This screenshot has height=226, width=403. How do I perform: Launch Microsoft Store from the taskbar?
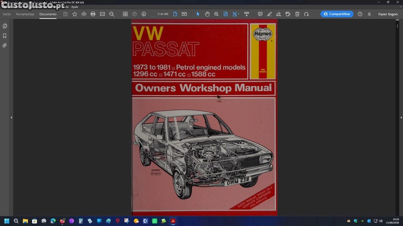[x=34, y=221]
